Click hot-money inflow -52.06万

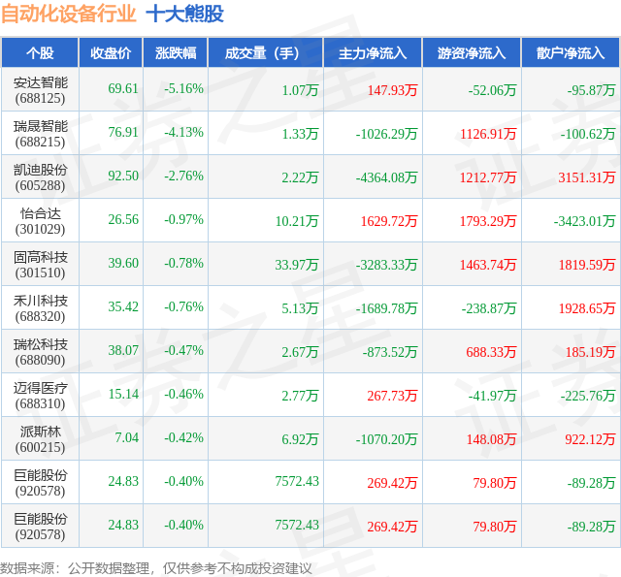coord(492,90)
